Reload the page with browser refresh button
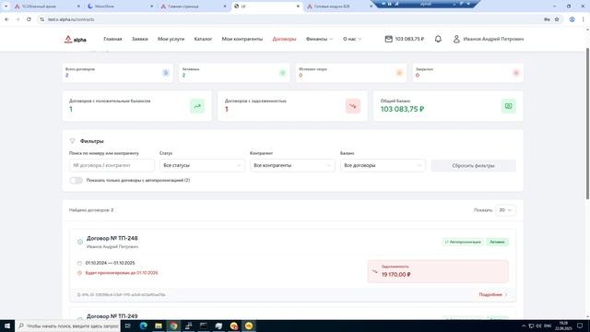590x332 pixels. [x=29, y=19]
